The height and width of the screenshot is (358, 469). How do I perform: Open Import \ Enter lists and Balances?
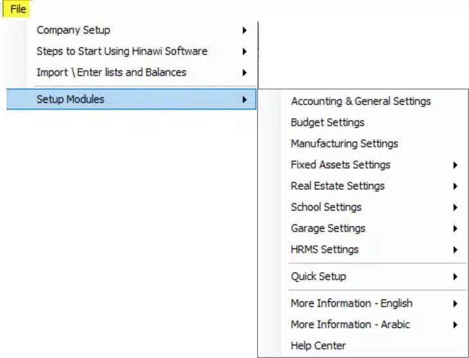point(131,72)
